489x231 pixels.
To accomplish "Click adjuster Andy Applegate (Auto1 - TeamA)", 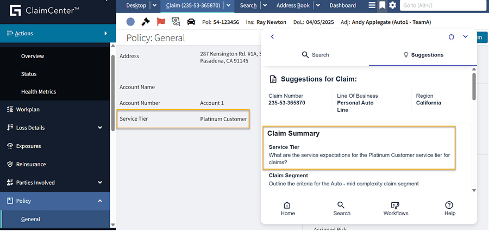I will [391, 22].
